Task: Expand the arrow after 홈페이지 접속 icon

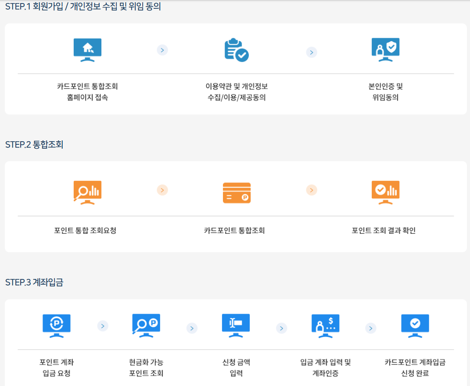Action: click(x=162, y=50)
